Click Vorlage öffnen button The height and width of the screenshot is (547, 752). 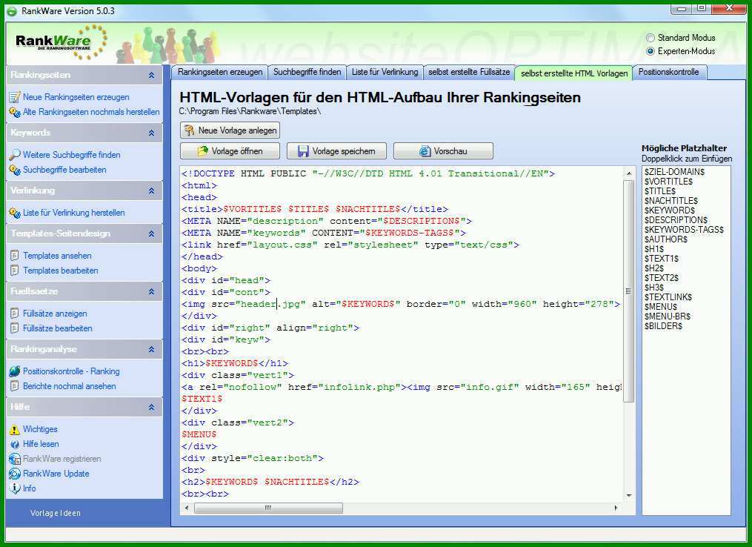pos(230,150)
